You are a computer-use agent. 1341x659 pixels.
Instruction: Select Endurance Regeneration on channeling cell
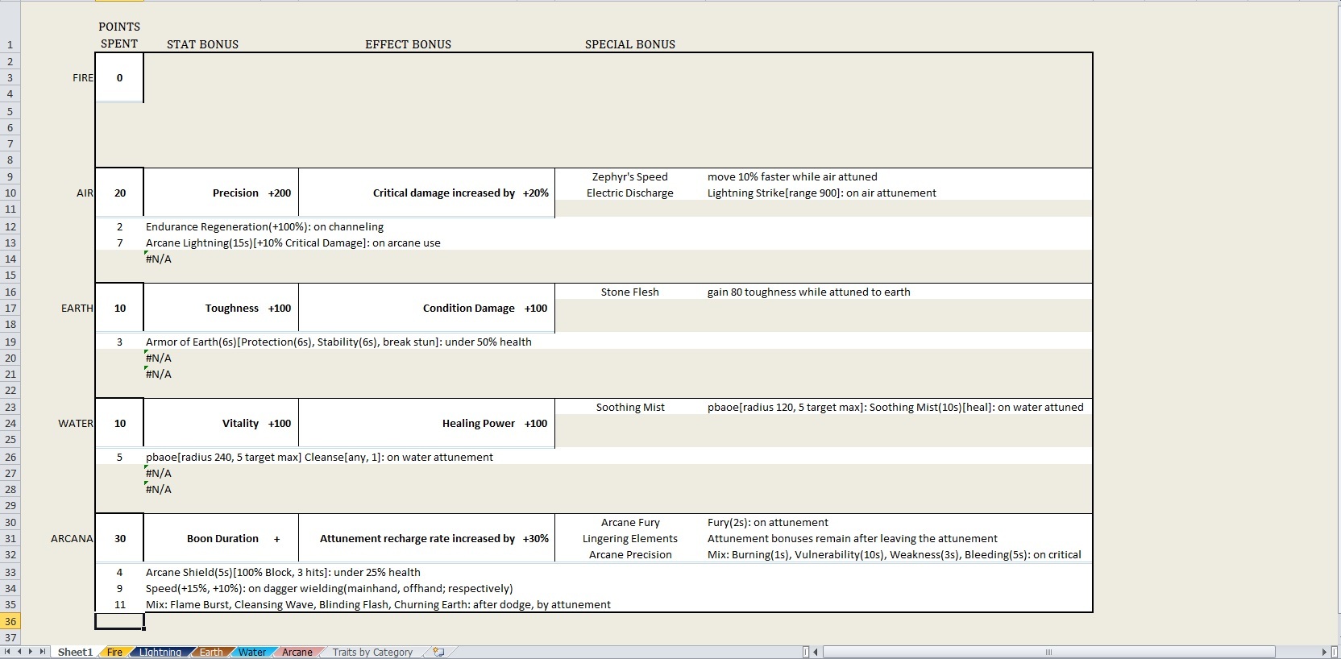coord(264,226)
